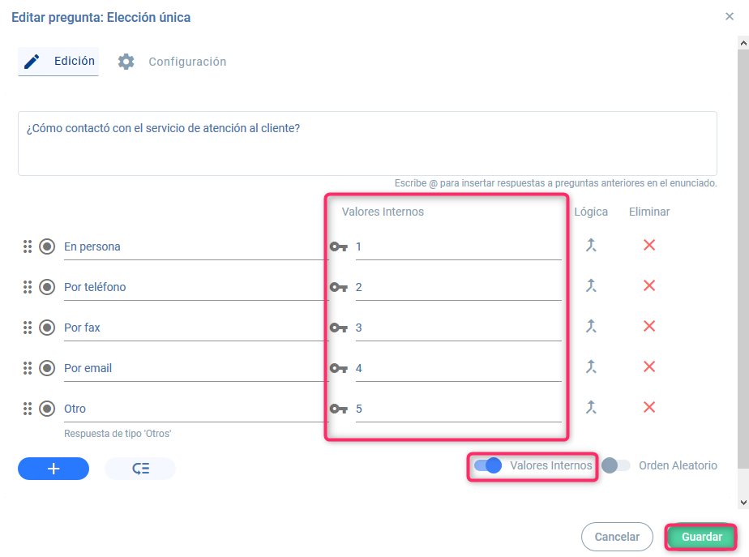
Task: Close the Editar pregunta dialog
Action: point(730,16)
